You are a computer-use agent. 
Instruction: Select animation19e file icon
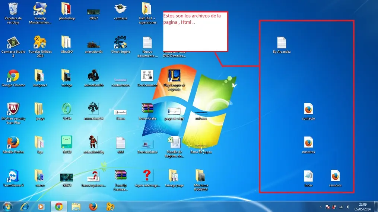[x=93, y=109]
